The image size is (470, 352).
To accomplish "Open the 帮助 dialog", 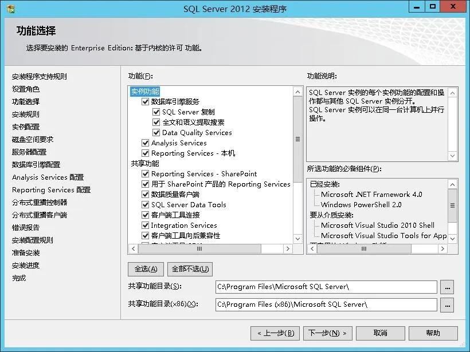I will click(434, 333).
